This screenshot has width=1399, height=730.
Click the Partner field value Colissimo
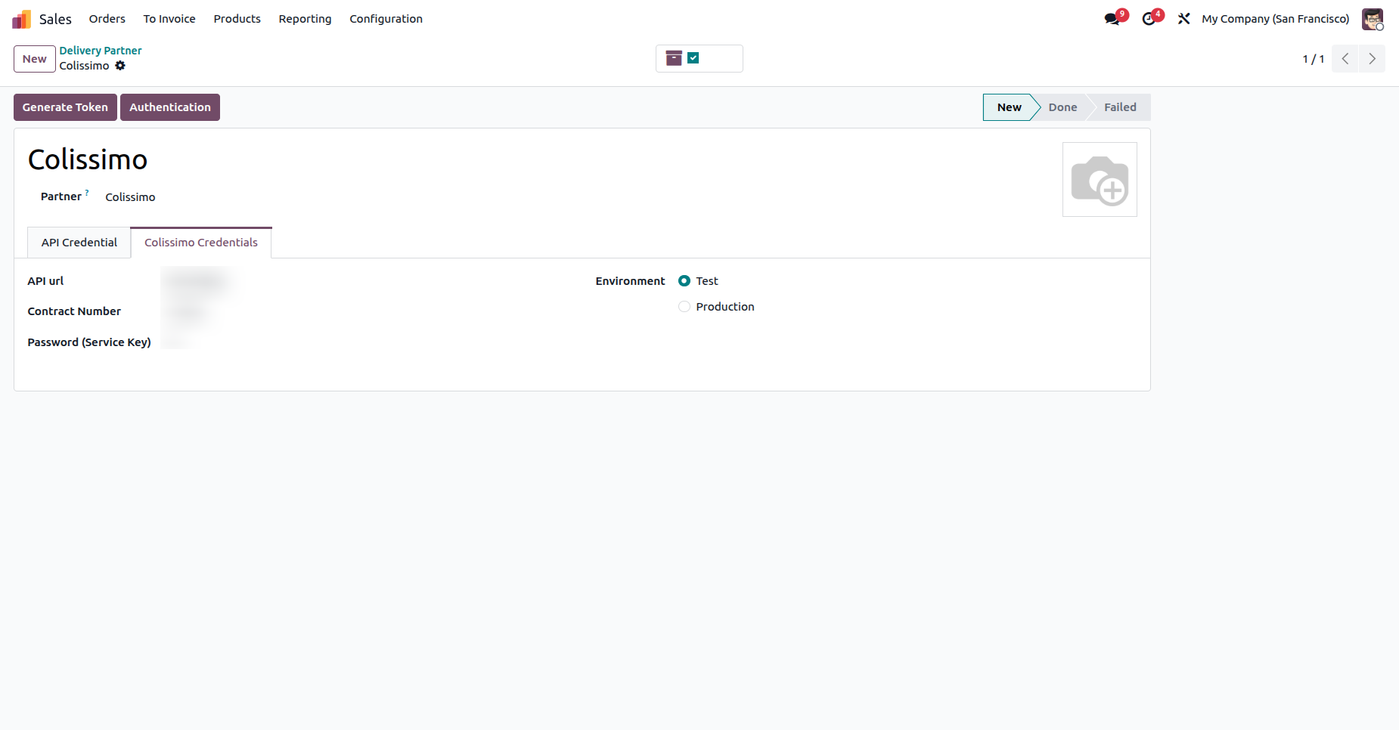pos(130,197)
